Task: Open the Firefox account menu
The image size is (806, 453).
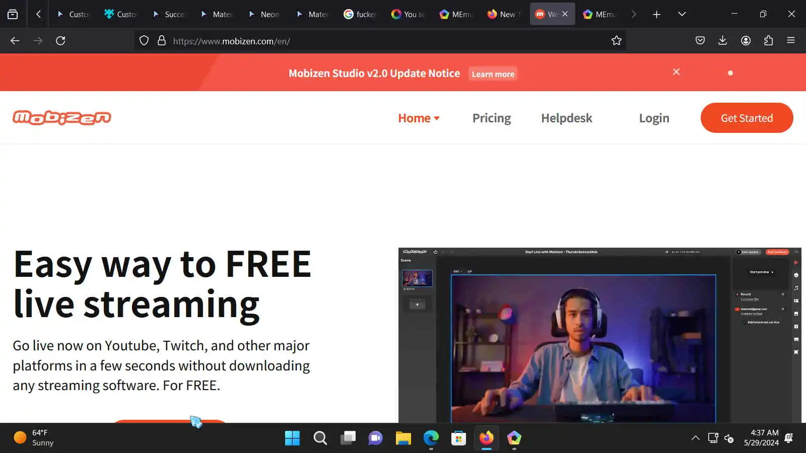Action: pos(746,41)
